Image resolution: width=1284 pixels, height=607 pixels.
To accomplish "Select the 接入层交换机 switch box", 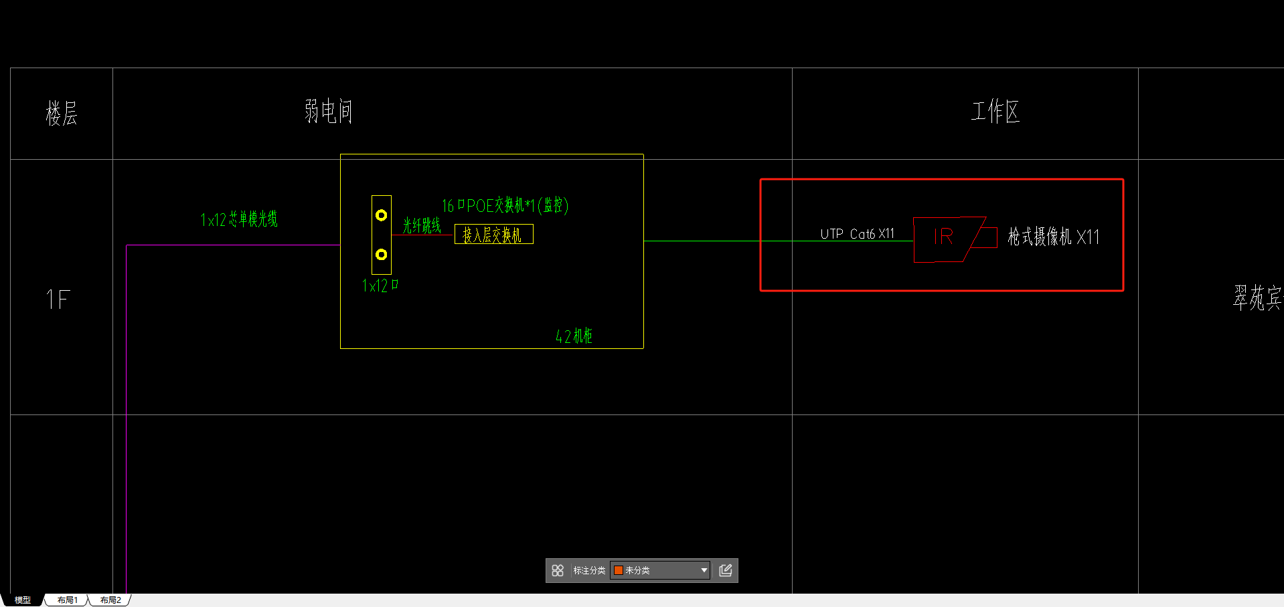I will [x=494, y=234].
